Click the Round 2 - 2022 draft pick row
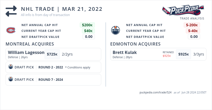The height and width of the screenshot is (110, 212). pos(51,67)
